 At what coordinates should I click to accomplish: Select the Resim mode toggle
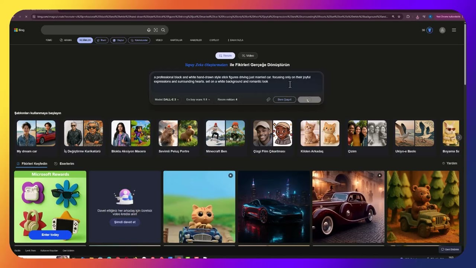[x=225, y=55]
